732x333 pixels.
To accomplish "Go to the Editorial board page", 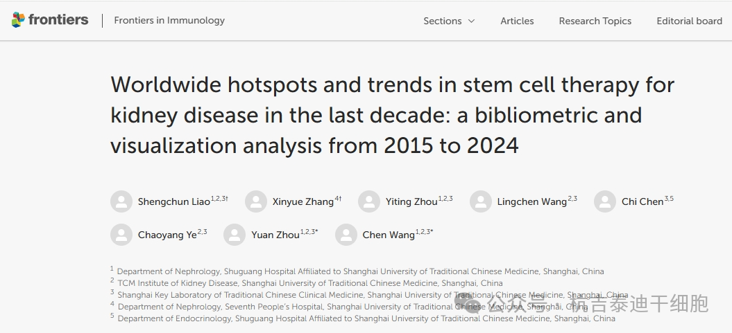I will [x=689, y=21].
